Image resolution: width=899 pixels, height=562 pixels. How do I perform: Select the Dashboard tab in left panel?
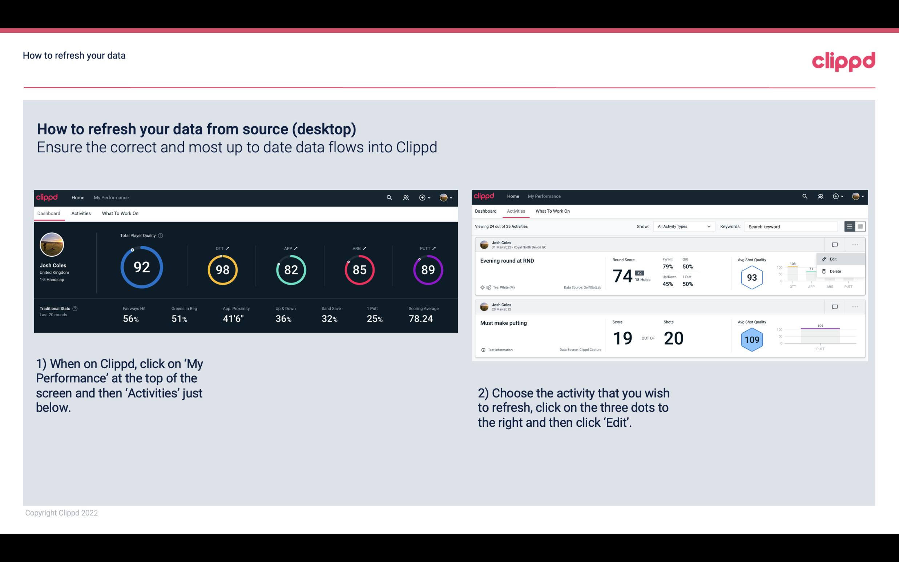(x=49, y=213)
